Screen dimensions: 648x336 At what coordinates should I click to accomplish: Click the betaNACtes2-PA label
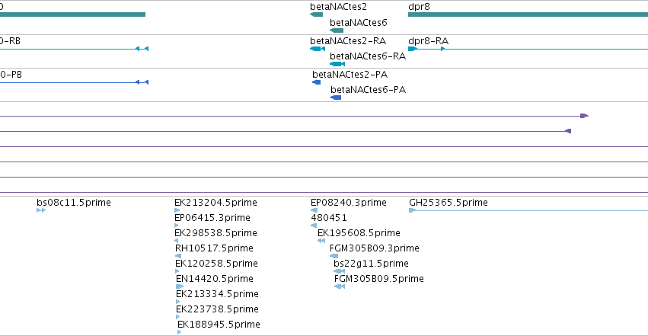point(350,75)
